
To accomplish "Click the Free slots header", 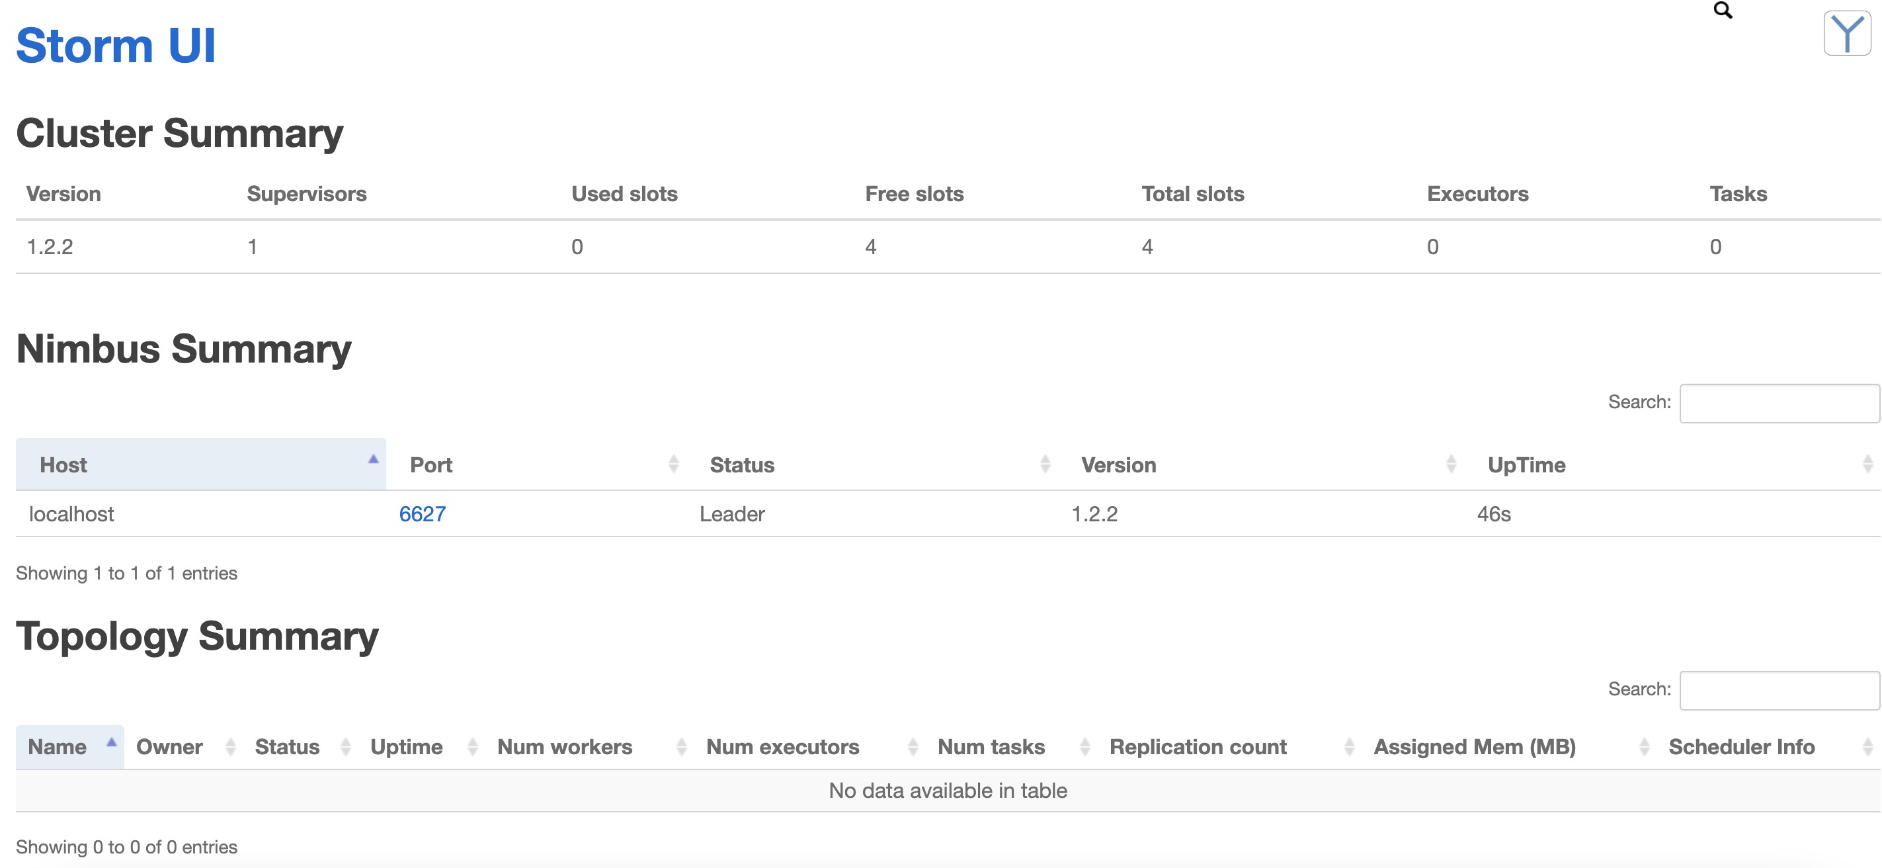I will 914,194.
